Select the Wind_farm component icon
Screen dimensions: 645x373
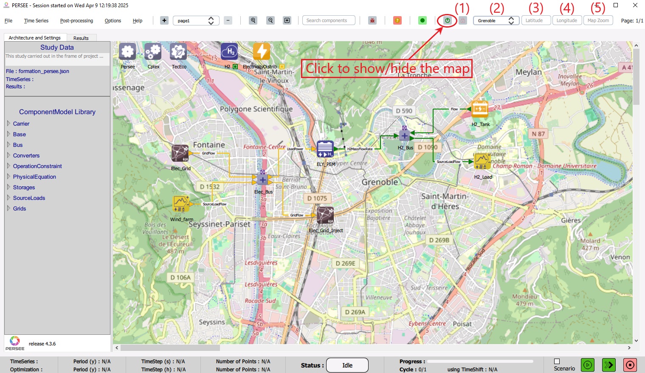(x=181, y=204)
